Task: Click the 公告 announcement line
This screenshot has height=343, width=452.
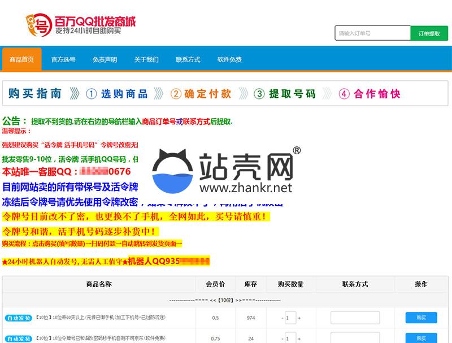Action: click(117, 121)
